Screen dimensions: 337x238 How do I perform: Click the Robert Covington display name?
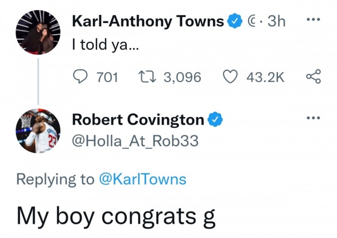138,120
